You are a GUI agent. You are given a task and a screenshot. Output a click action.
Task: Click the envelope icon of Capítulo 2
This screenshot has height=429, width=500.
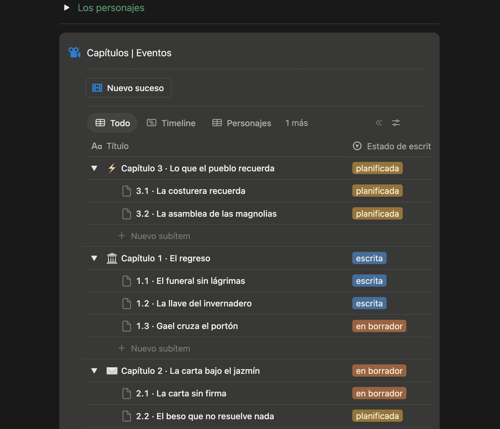click(112, 371)
